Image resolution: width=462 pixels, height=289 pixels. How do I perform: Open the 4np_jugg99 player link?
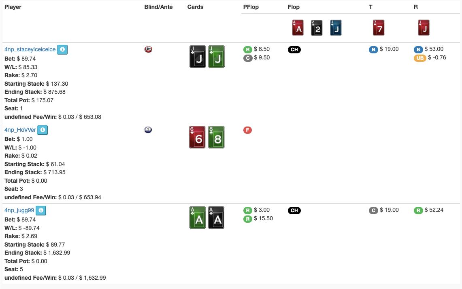tap(19, 211)
